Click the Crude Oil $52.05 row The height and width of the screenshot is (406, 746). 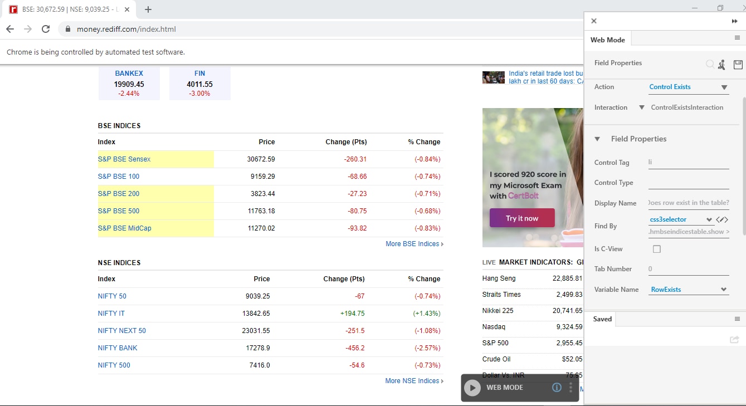tap(532, 359)
